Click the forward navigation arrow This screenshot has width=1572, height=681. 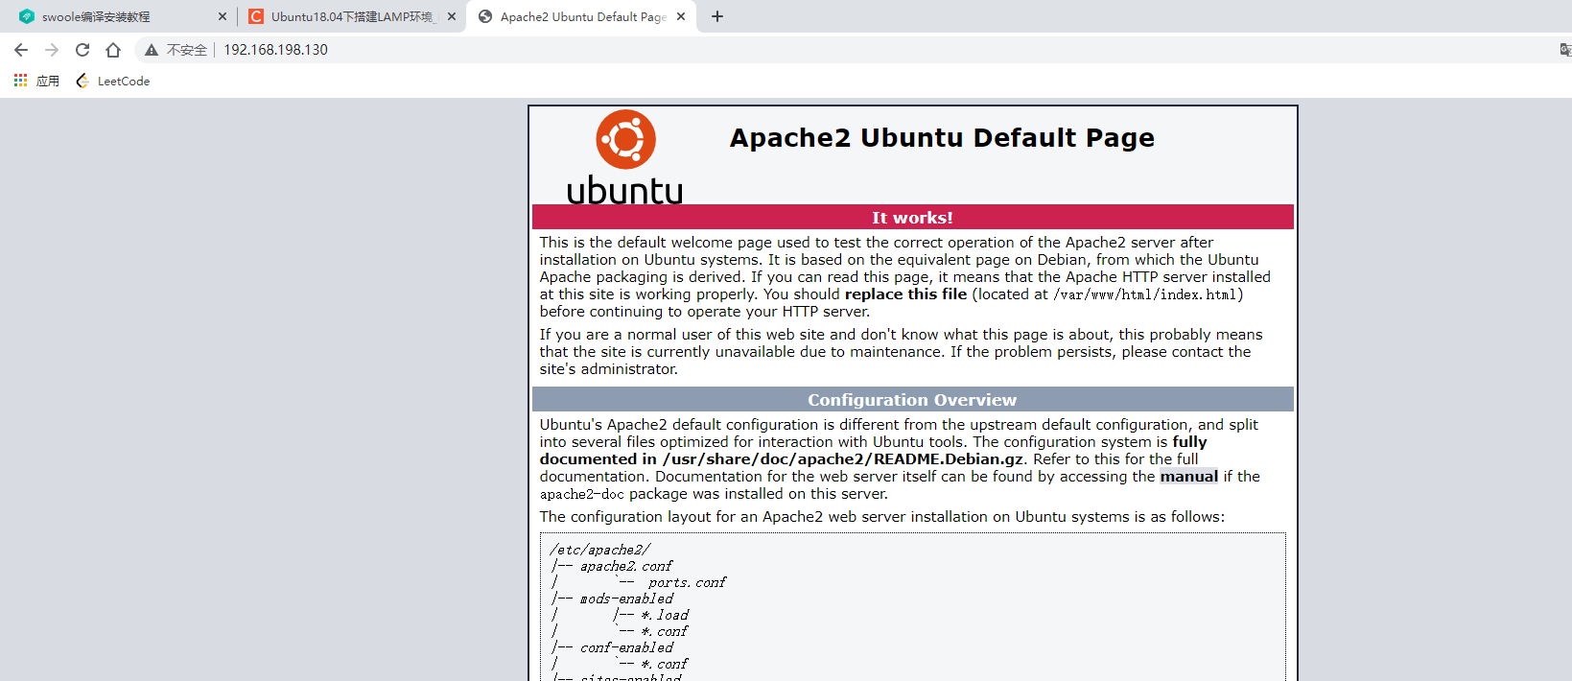pos(52,50)
